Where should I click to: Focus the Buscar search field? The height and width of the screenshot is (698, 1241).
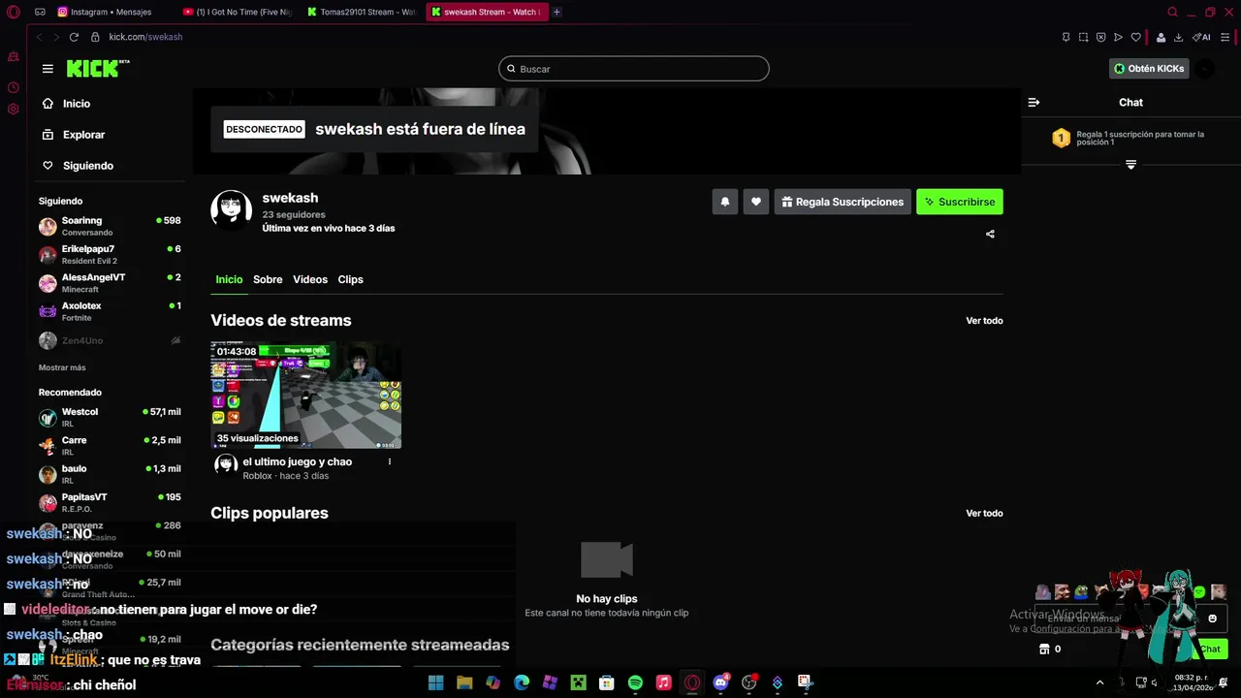634,69
